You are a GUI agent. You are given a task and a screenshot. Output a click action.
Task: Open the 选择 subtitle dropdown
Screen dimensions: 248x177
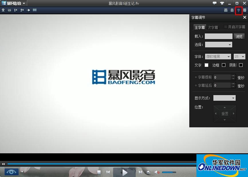(x=219, y=45)
